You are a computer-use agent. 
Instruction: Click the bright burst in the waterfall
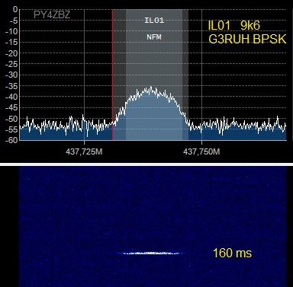tap(150, 253)
